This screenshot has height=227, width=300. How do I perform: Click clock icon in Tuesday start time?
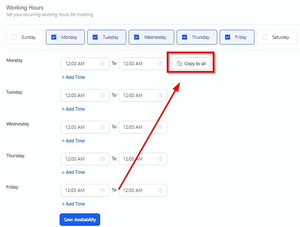[102, 95]
